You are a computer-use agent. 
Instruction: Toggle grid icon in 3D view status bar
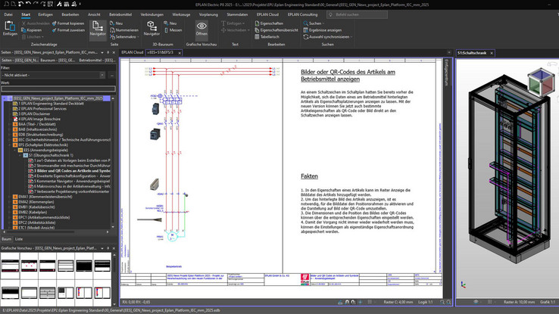pos(490,302)
